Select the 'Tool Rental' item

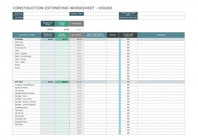click(19, 124)
